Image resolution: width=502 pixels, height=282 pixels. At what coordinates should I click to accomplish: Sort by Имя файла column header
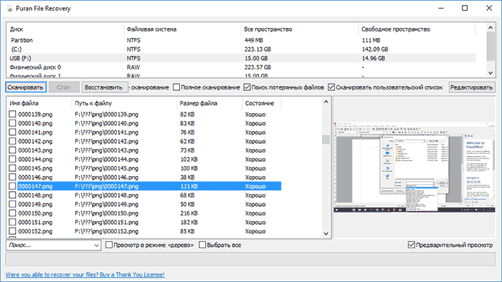[x=39, y=103]
